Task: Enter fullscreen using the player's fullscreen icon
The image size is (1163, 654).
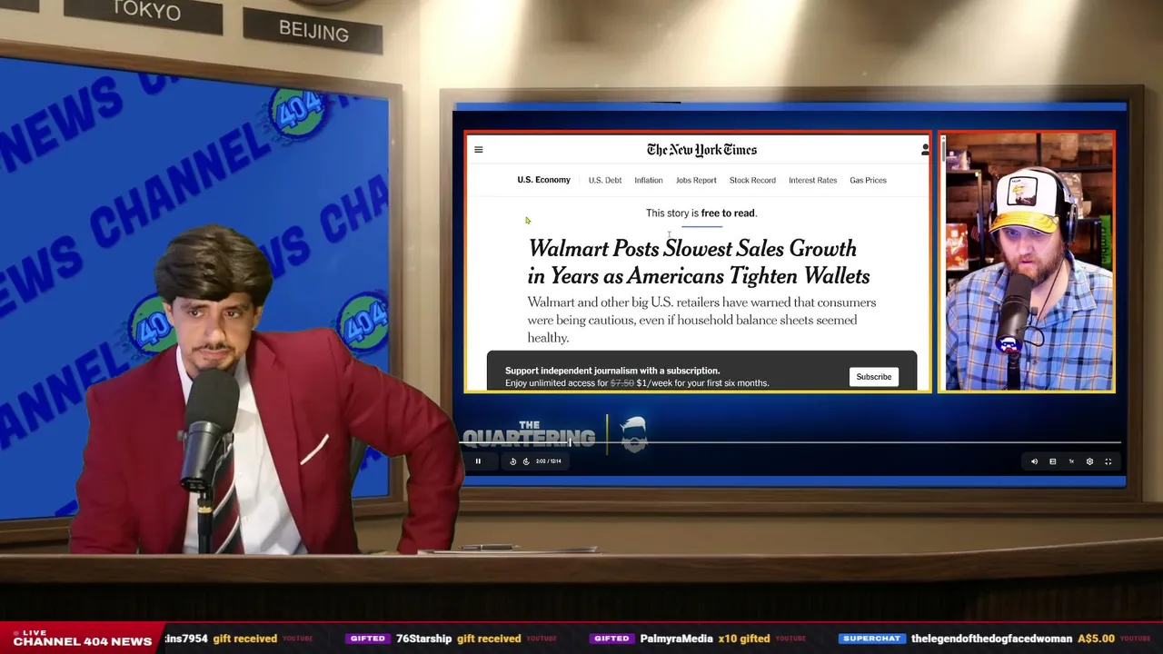Action: [1108, 461]
